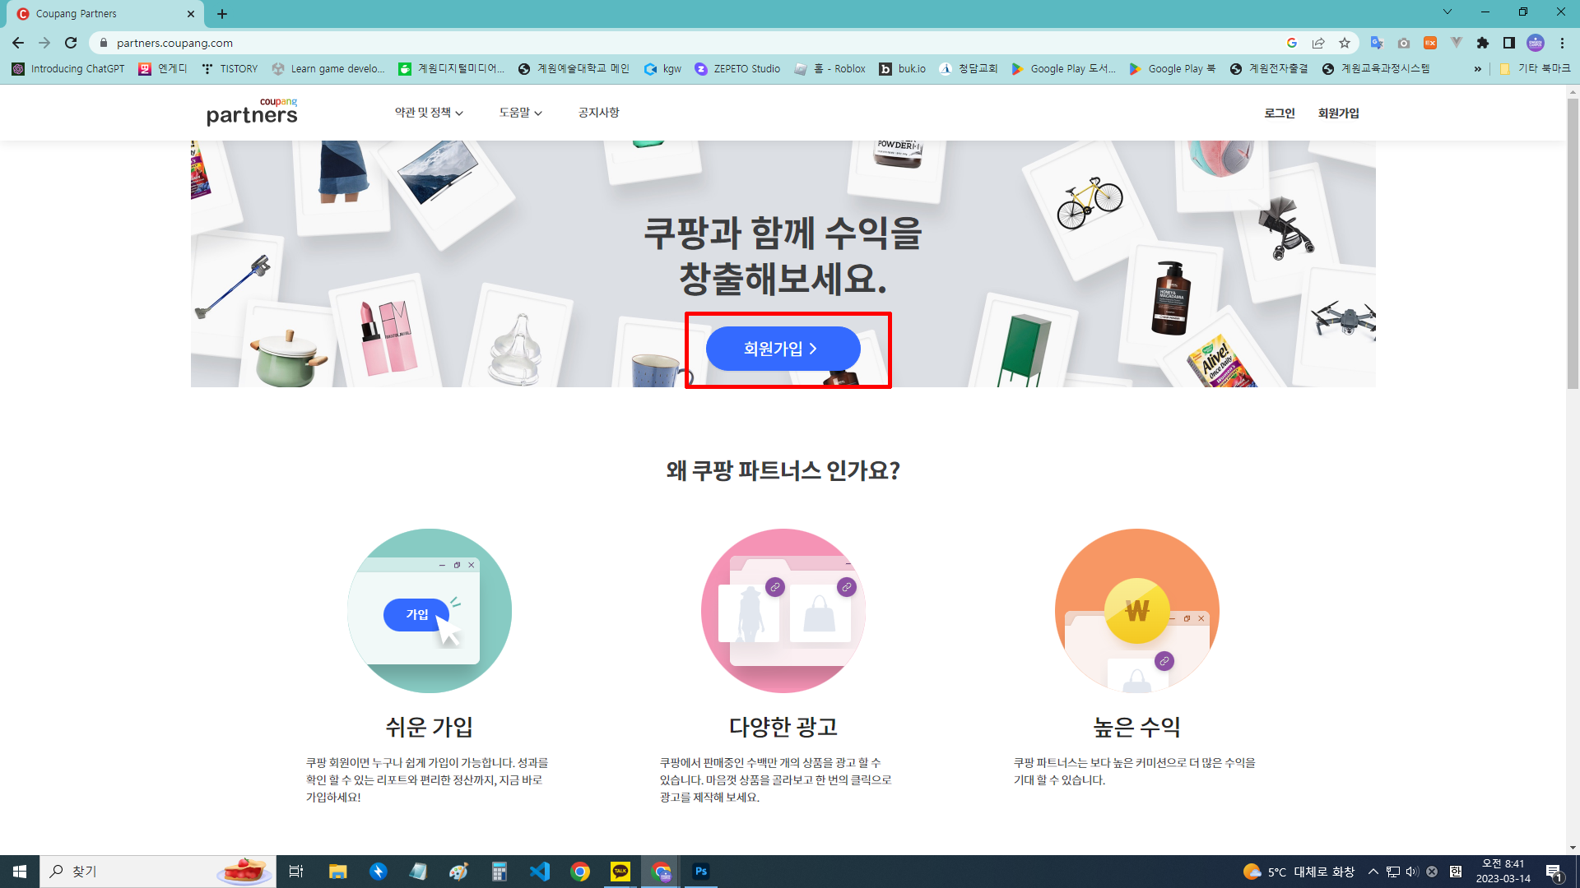
Task: Open the Google Translate extension
Action: [x=1377, y=43]
